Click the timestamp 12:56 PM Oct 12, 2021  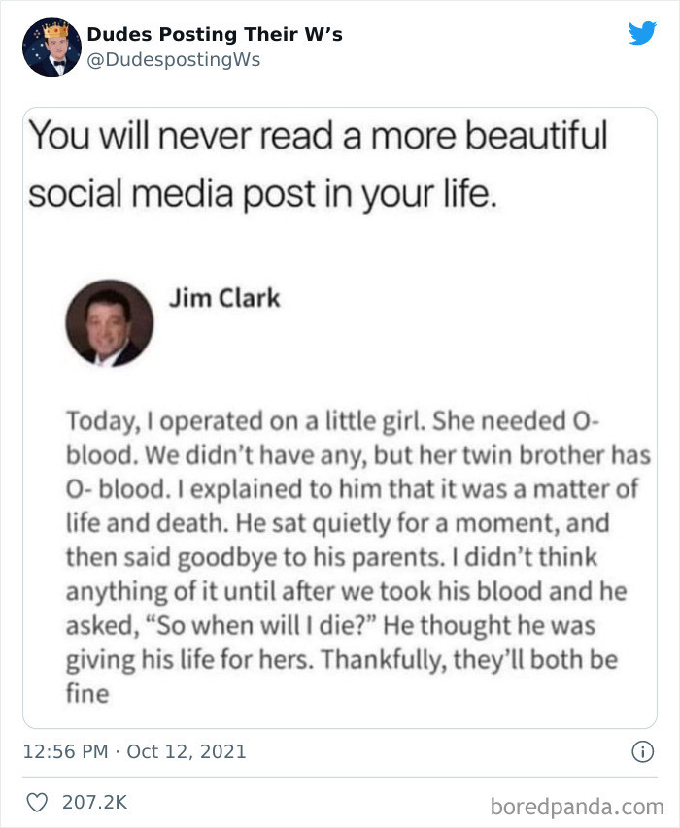[136, 749]
